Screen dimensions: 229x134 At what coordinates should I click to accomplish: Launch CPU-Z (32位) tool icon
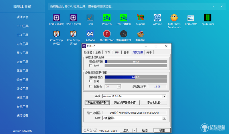(73, 18)
